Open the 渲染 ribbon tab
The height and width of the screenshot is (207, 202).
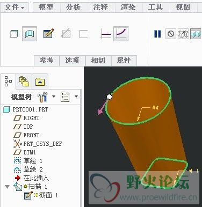coord(128,8)
